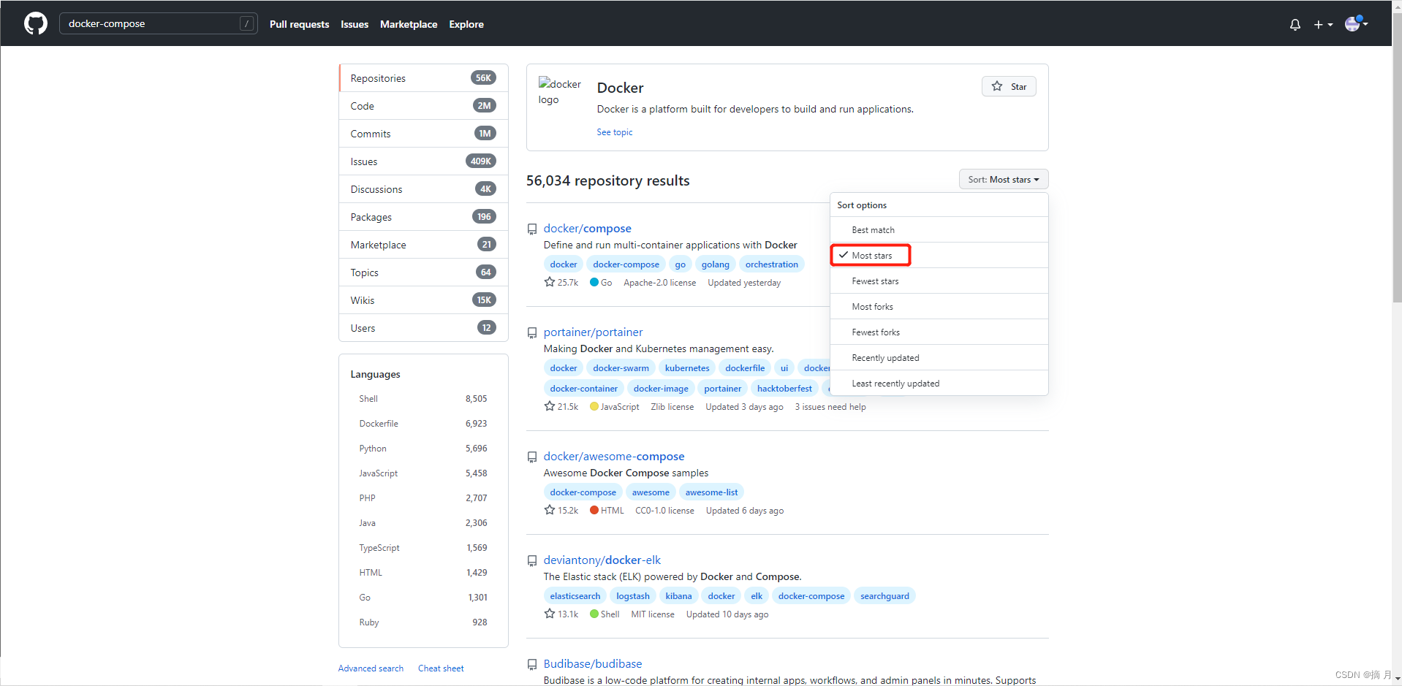Click the star icon next to awesome-compose's 15.2k
Image resolution: width=1402 pixels, height=686 pixels.
click(x=550, y=510)
